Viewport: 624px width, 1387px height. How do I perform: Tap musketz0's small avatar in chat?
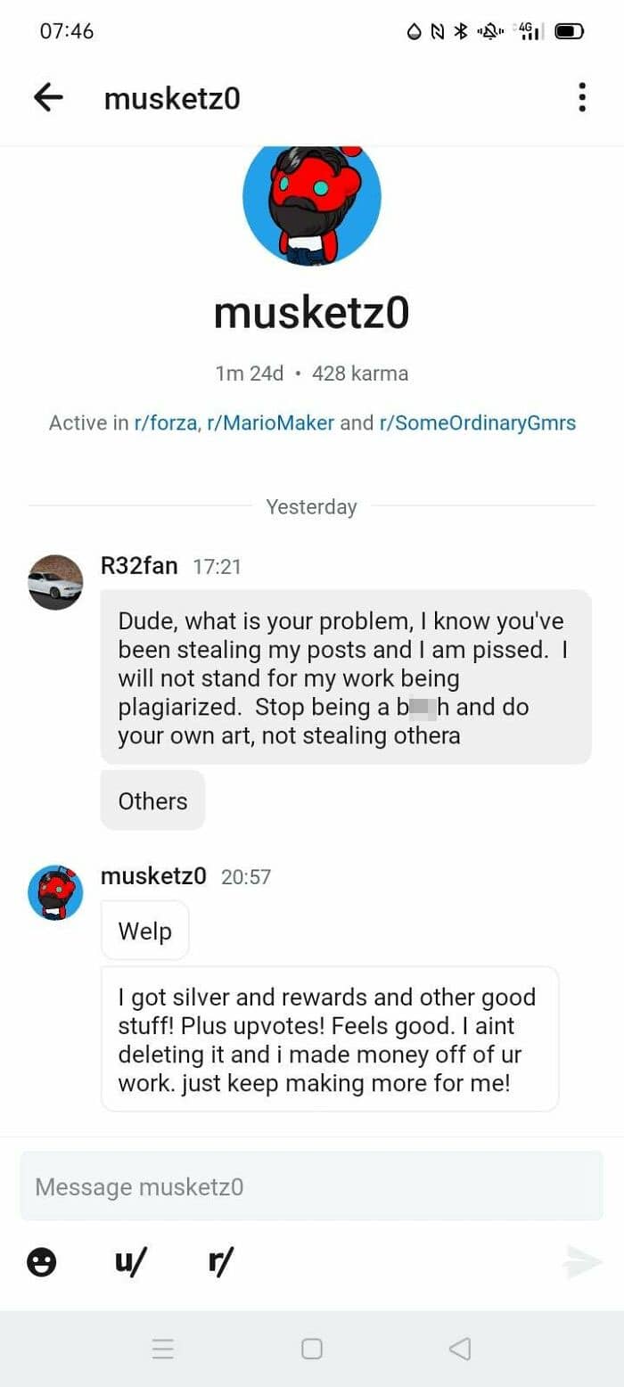[x=55, y=892]
